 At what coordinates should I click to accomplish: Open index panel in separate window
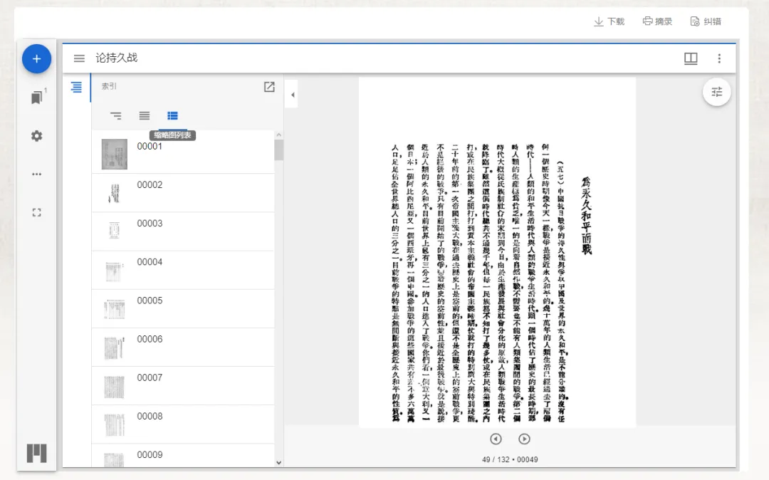269,87
